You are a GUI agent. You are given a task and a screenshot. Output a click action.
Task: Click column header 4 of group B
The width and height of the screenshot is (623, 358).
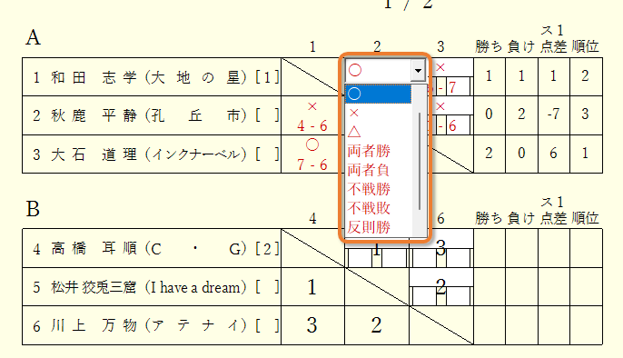click(312, 219)
